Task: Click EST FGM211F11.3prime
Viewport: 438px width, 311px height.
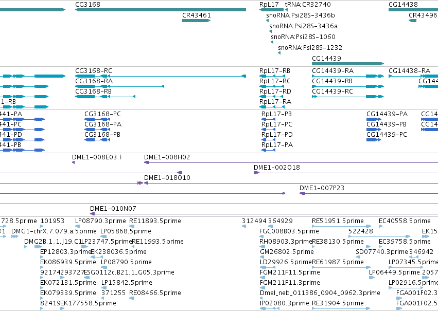Action: [x=262, y=288]
